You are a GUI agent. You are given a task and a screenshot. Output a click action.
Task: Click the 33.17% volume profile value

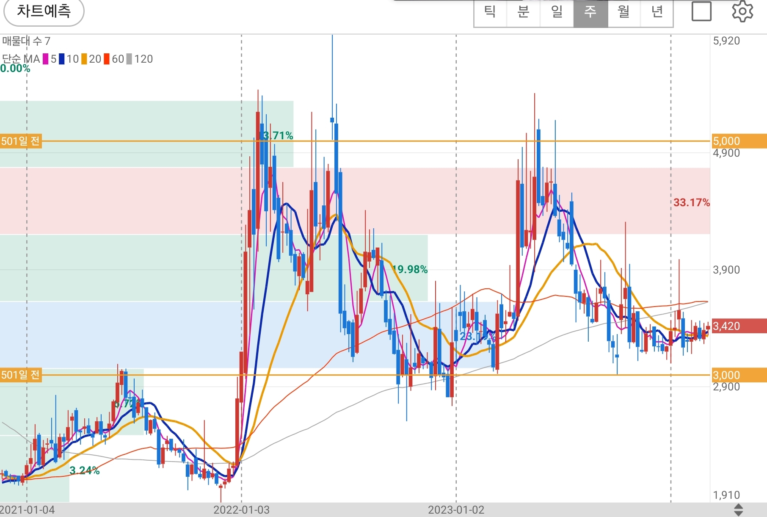(x=692, y=203)
